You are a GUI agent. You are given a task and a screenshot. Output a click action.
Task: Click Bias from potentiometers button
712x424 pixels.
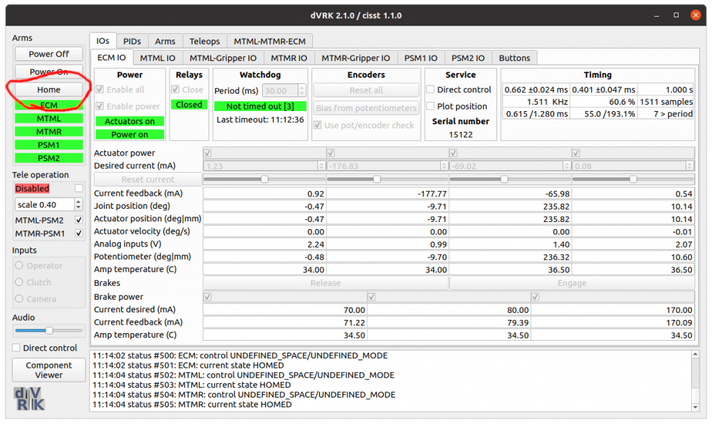point(366,108)
